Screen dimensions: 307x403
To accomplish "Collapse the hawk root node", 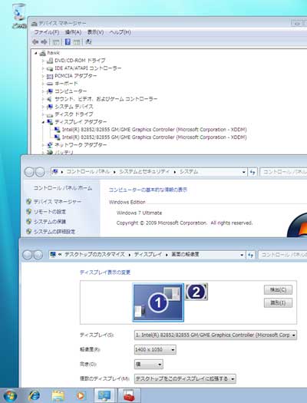I will click(x=36, y=53).
